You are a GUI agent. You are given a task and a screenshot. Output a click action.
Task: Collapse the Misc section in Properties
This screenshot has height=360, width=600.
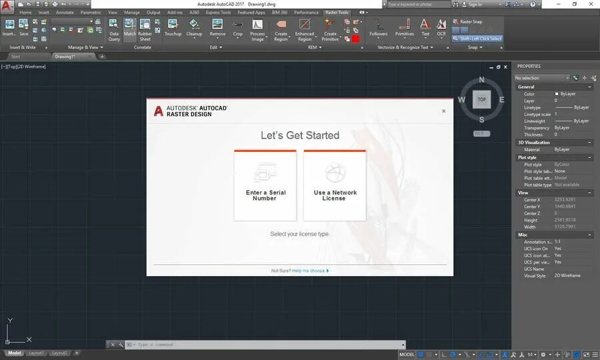click(590, 235)
